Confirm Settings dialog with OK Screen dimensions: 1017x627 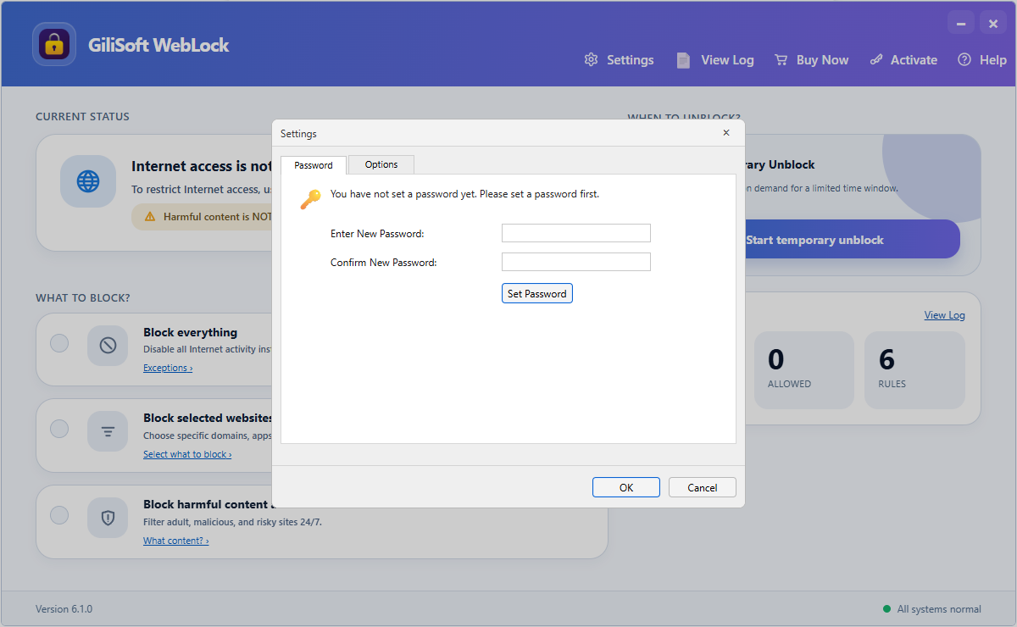tap(626, 487)
